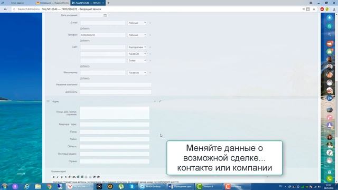Screen dimensions: 338x190
Task: Open Skype from the taskbar
Action: point(132,186)
